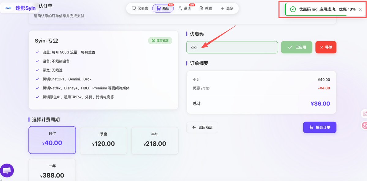Click the 选择计费周期 section heading

[46, 120]
